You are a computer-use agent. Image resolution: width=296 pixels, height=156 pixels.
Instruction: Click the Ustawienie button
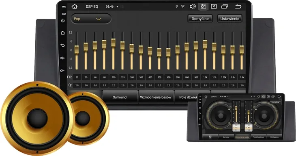(230, 19)
